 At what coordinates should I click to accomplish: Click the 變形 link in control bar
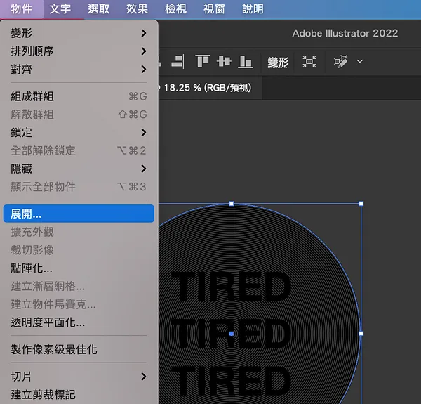coord(278,62)
